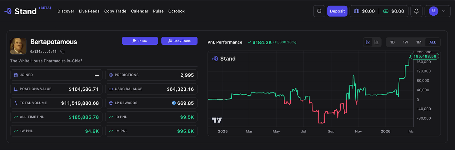455x150 pixels.
Task: Click the BETA badge by logo
Action: [45, 7]
